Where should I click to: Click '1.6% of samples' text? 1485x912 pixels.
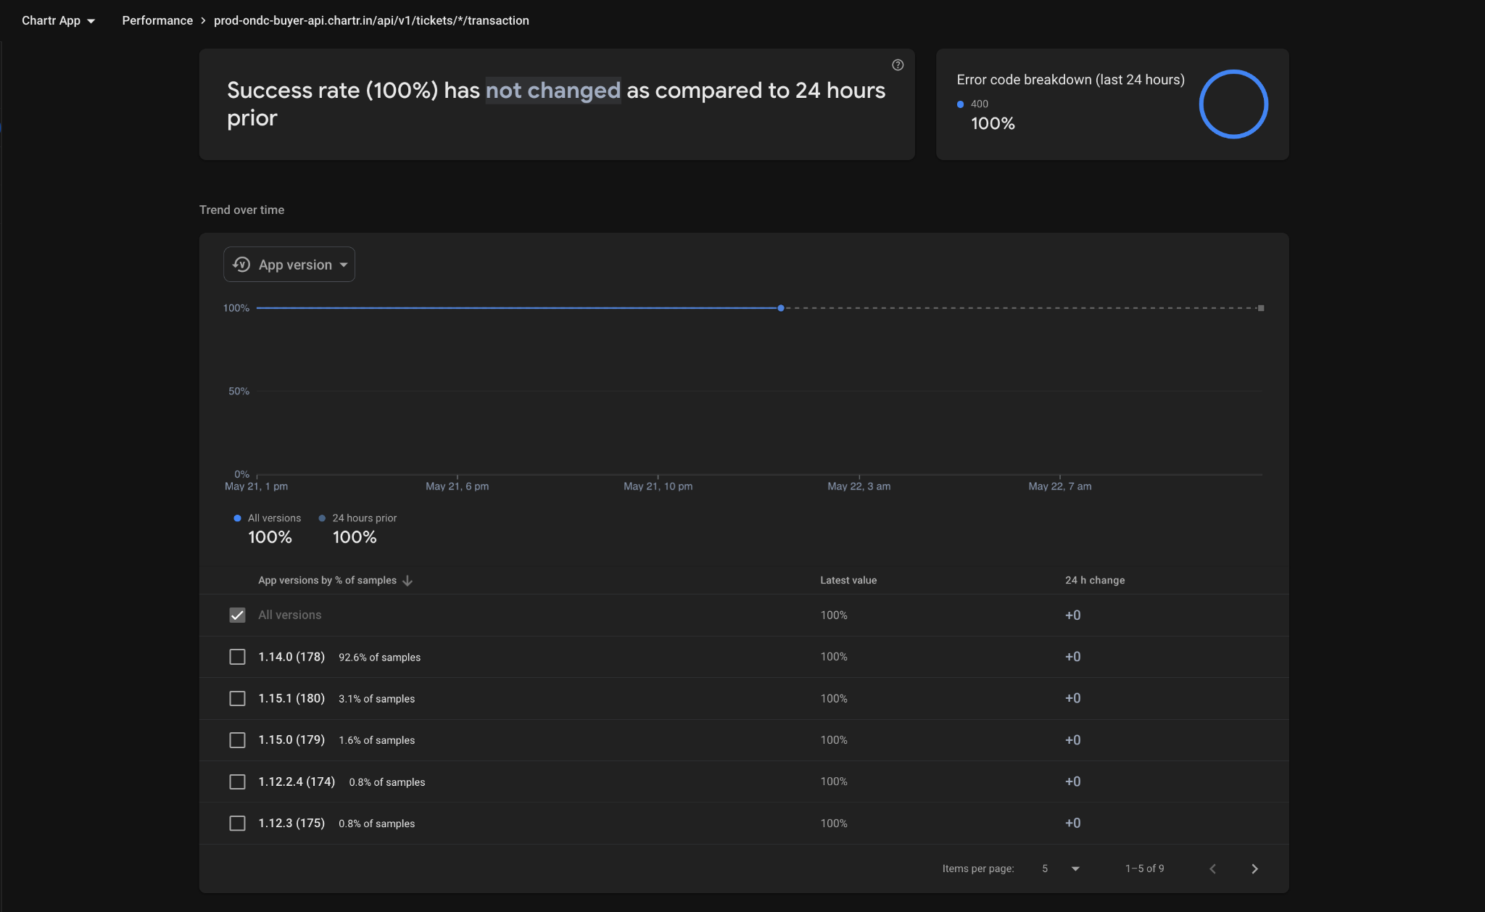376,740
